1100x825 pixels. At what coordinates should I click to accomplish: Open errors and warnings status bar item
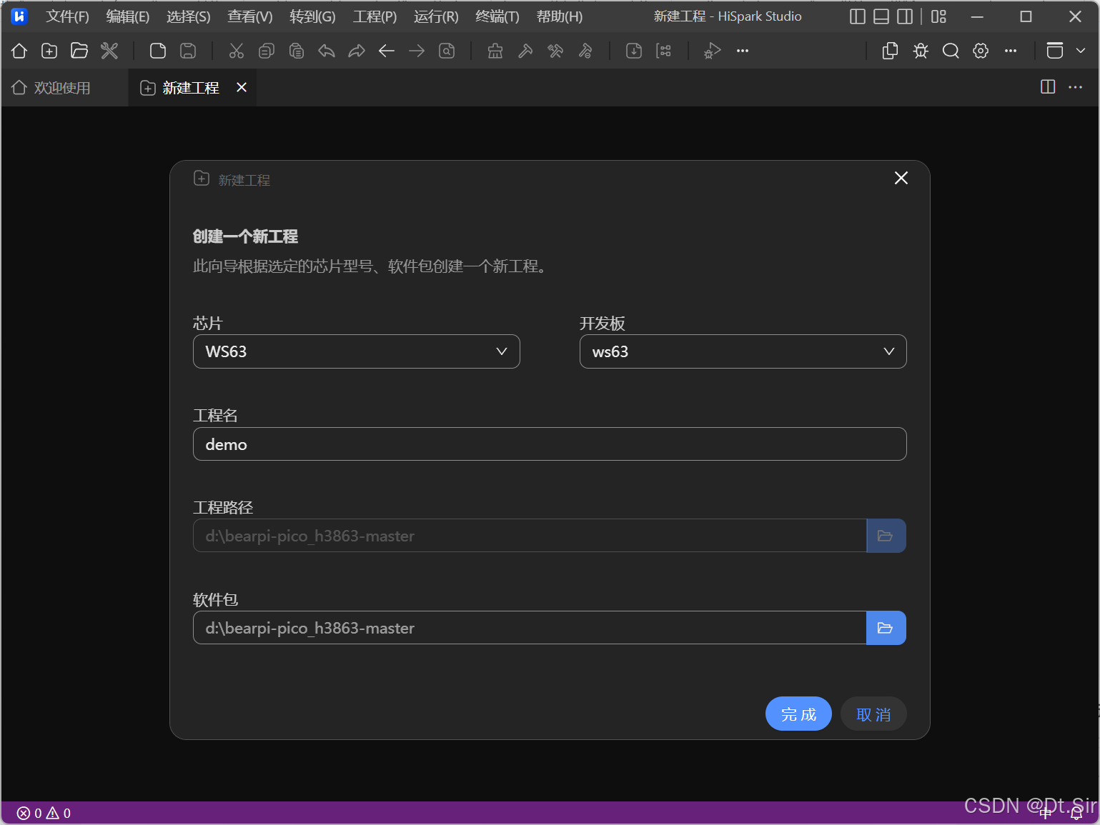44,813
